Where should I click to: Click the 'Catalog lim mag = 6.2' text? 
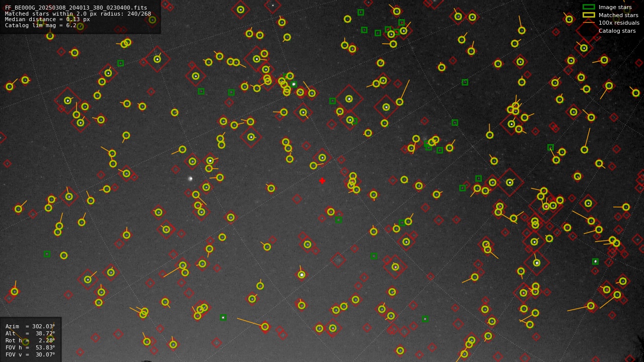(x=41, y=25)
